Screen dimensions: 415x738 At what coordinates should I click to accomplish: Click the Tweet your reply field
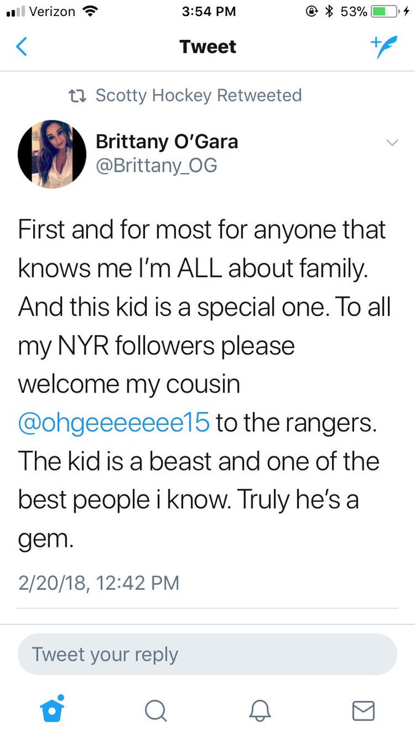pyautogui.click(x=207, y=654)
